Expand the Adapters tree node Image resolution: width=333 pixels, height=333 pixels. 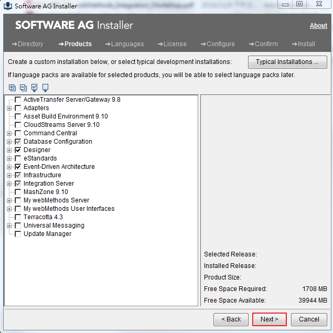click(9, 109)
